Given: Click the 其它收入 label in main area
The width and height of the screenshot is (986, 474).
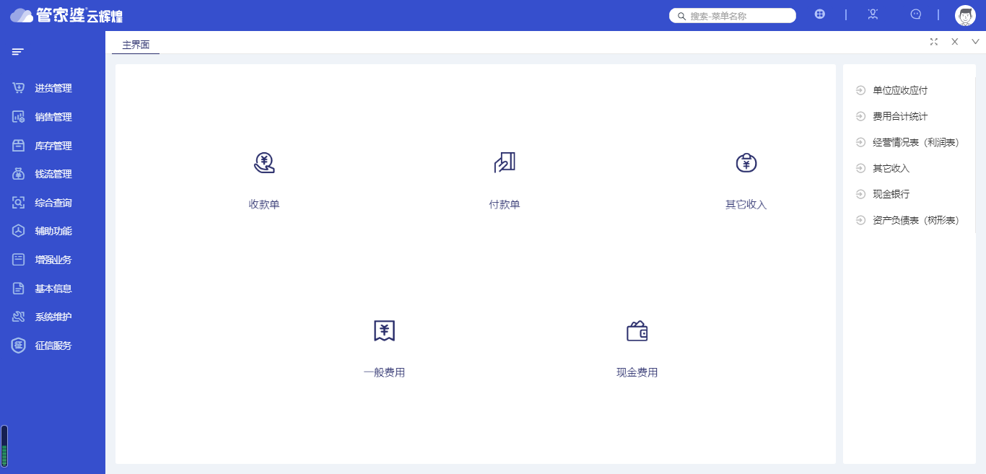Looking at the screenshot, I should pos(746,204).
